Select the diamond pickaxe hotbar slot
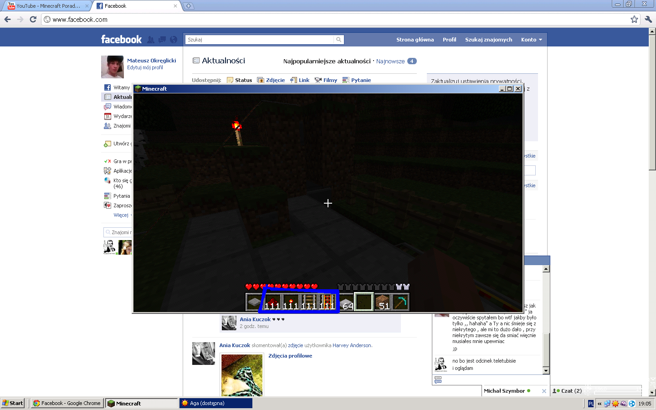 click(400, 302)
